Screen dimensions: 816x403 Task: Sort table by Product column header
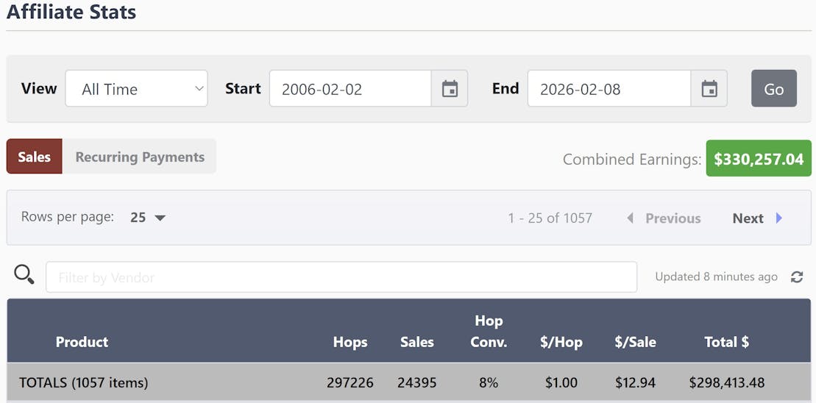click(x=82, y=342)
